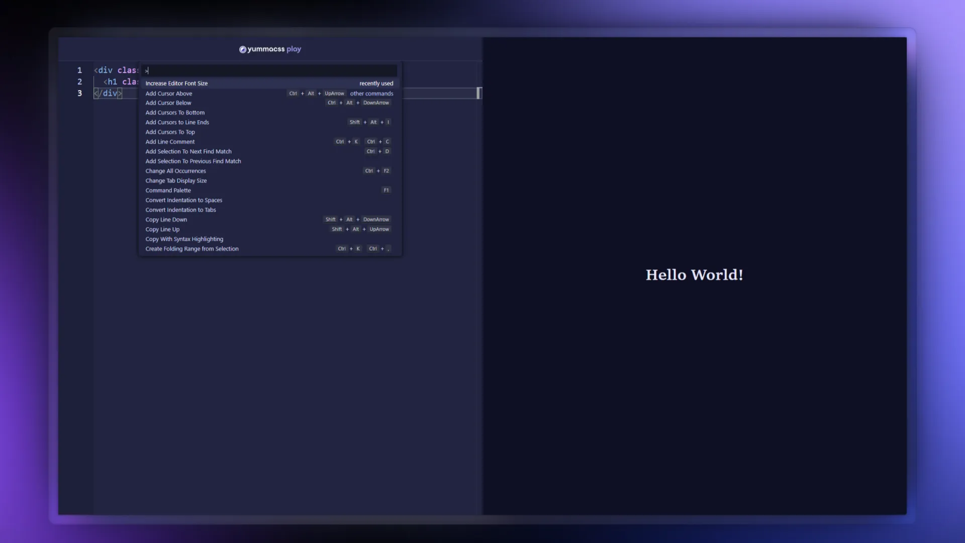Click the opening div code on line 1
This screenshot has width=965, height=543.
116,70
